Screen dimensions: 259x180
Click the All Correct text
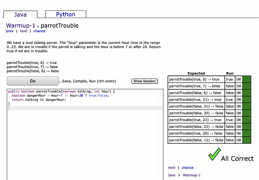click(237, 159)
